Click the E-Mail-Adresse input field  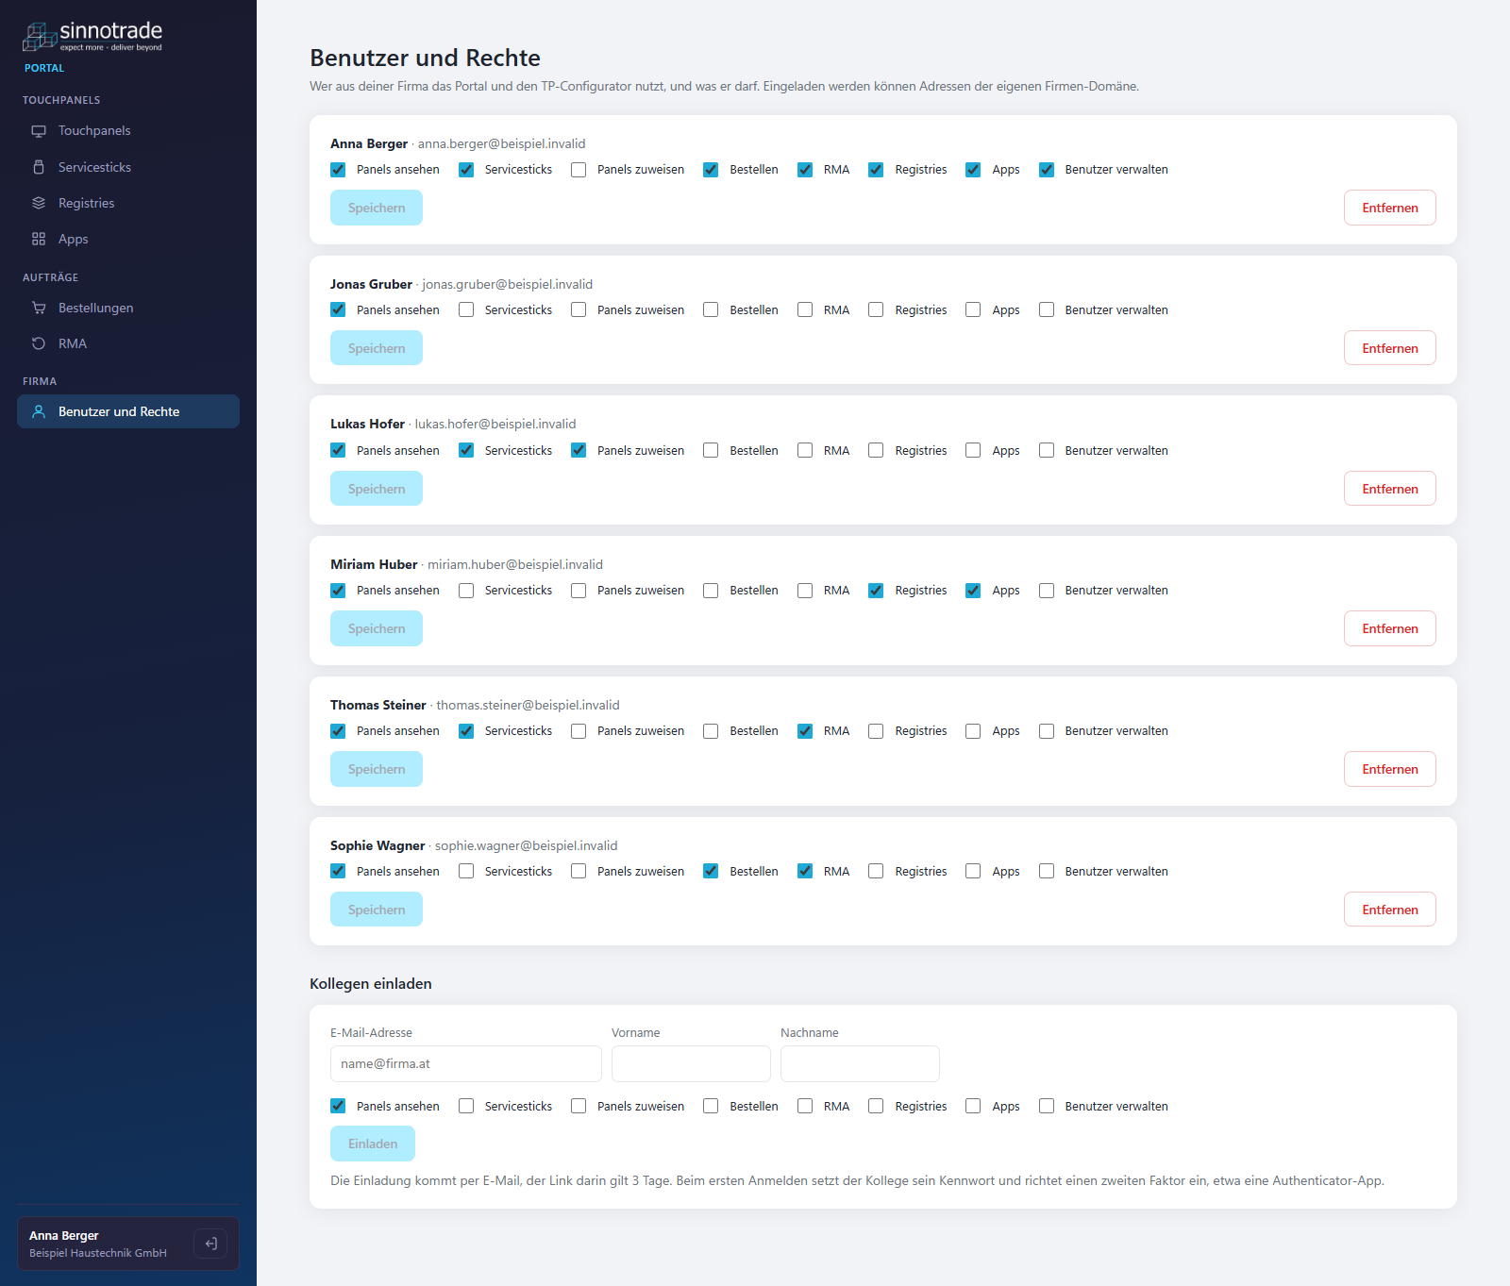tap(466, 1063)
